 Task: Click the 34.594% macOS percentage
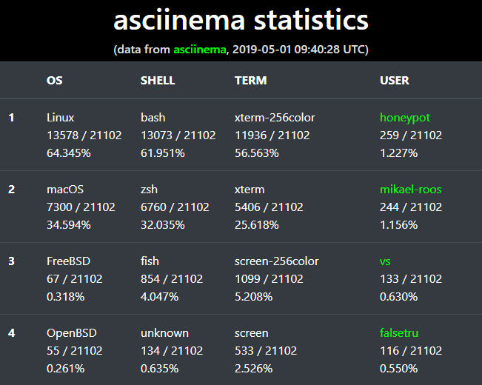click(x=69, y=225)
